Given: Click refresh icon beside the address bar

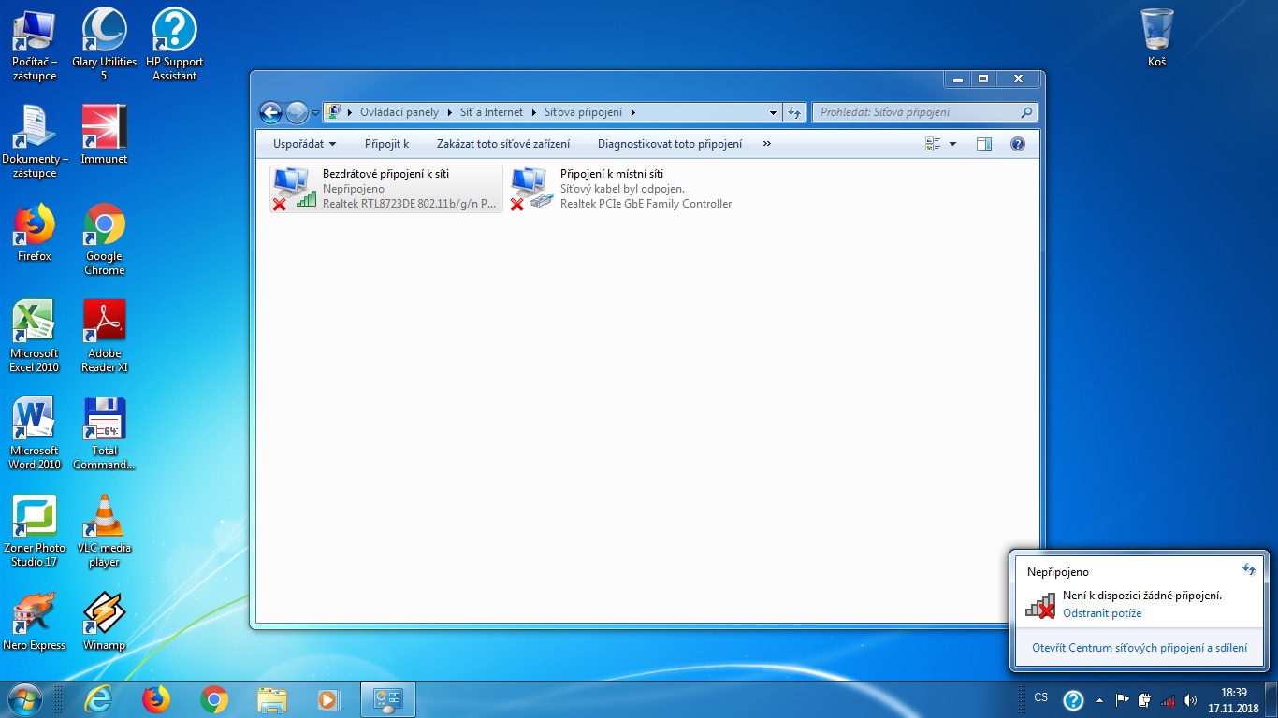Looking at the screenshot, I should (x=794, y=113).
